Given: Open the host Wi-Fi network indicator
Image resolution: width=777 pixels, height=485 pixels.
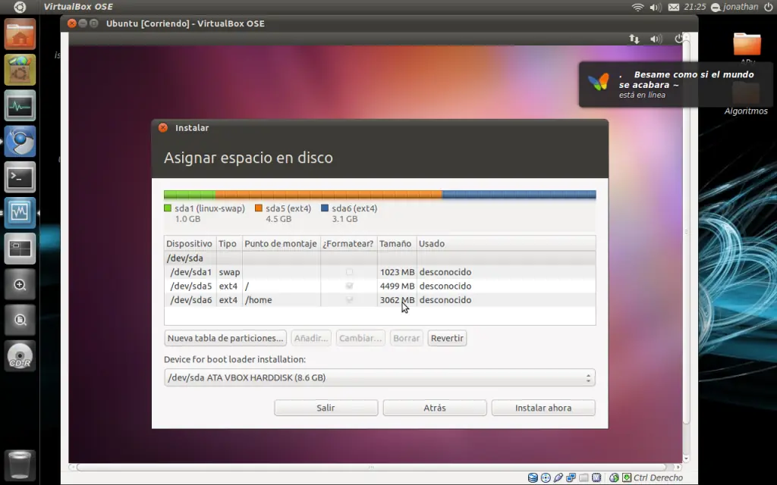Looking at the screenshot, I should click(x=637, y=7).
